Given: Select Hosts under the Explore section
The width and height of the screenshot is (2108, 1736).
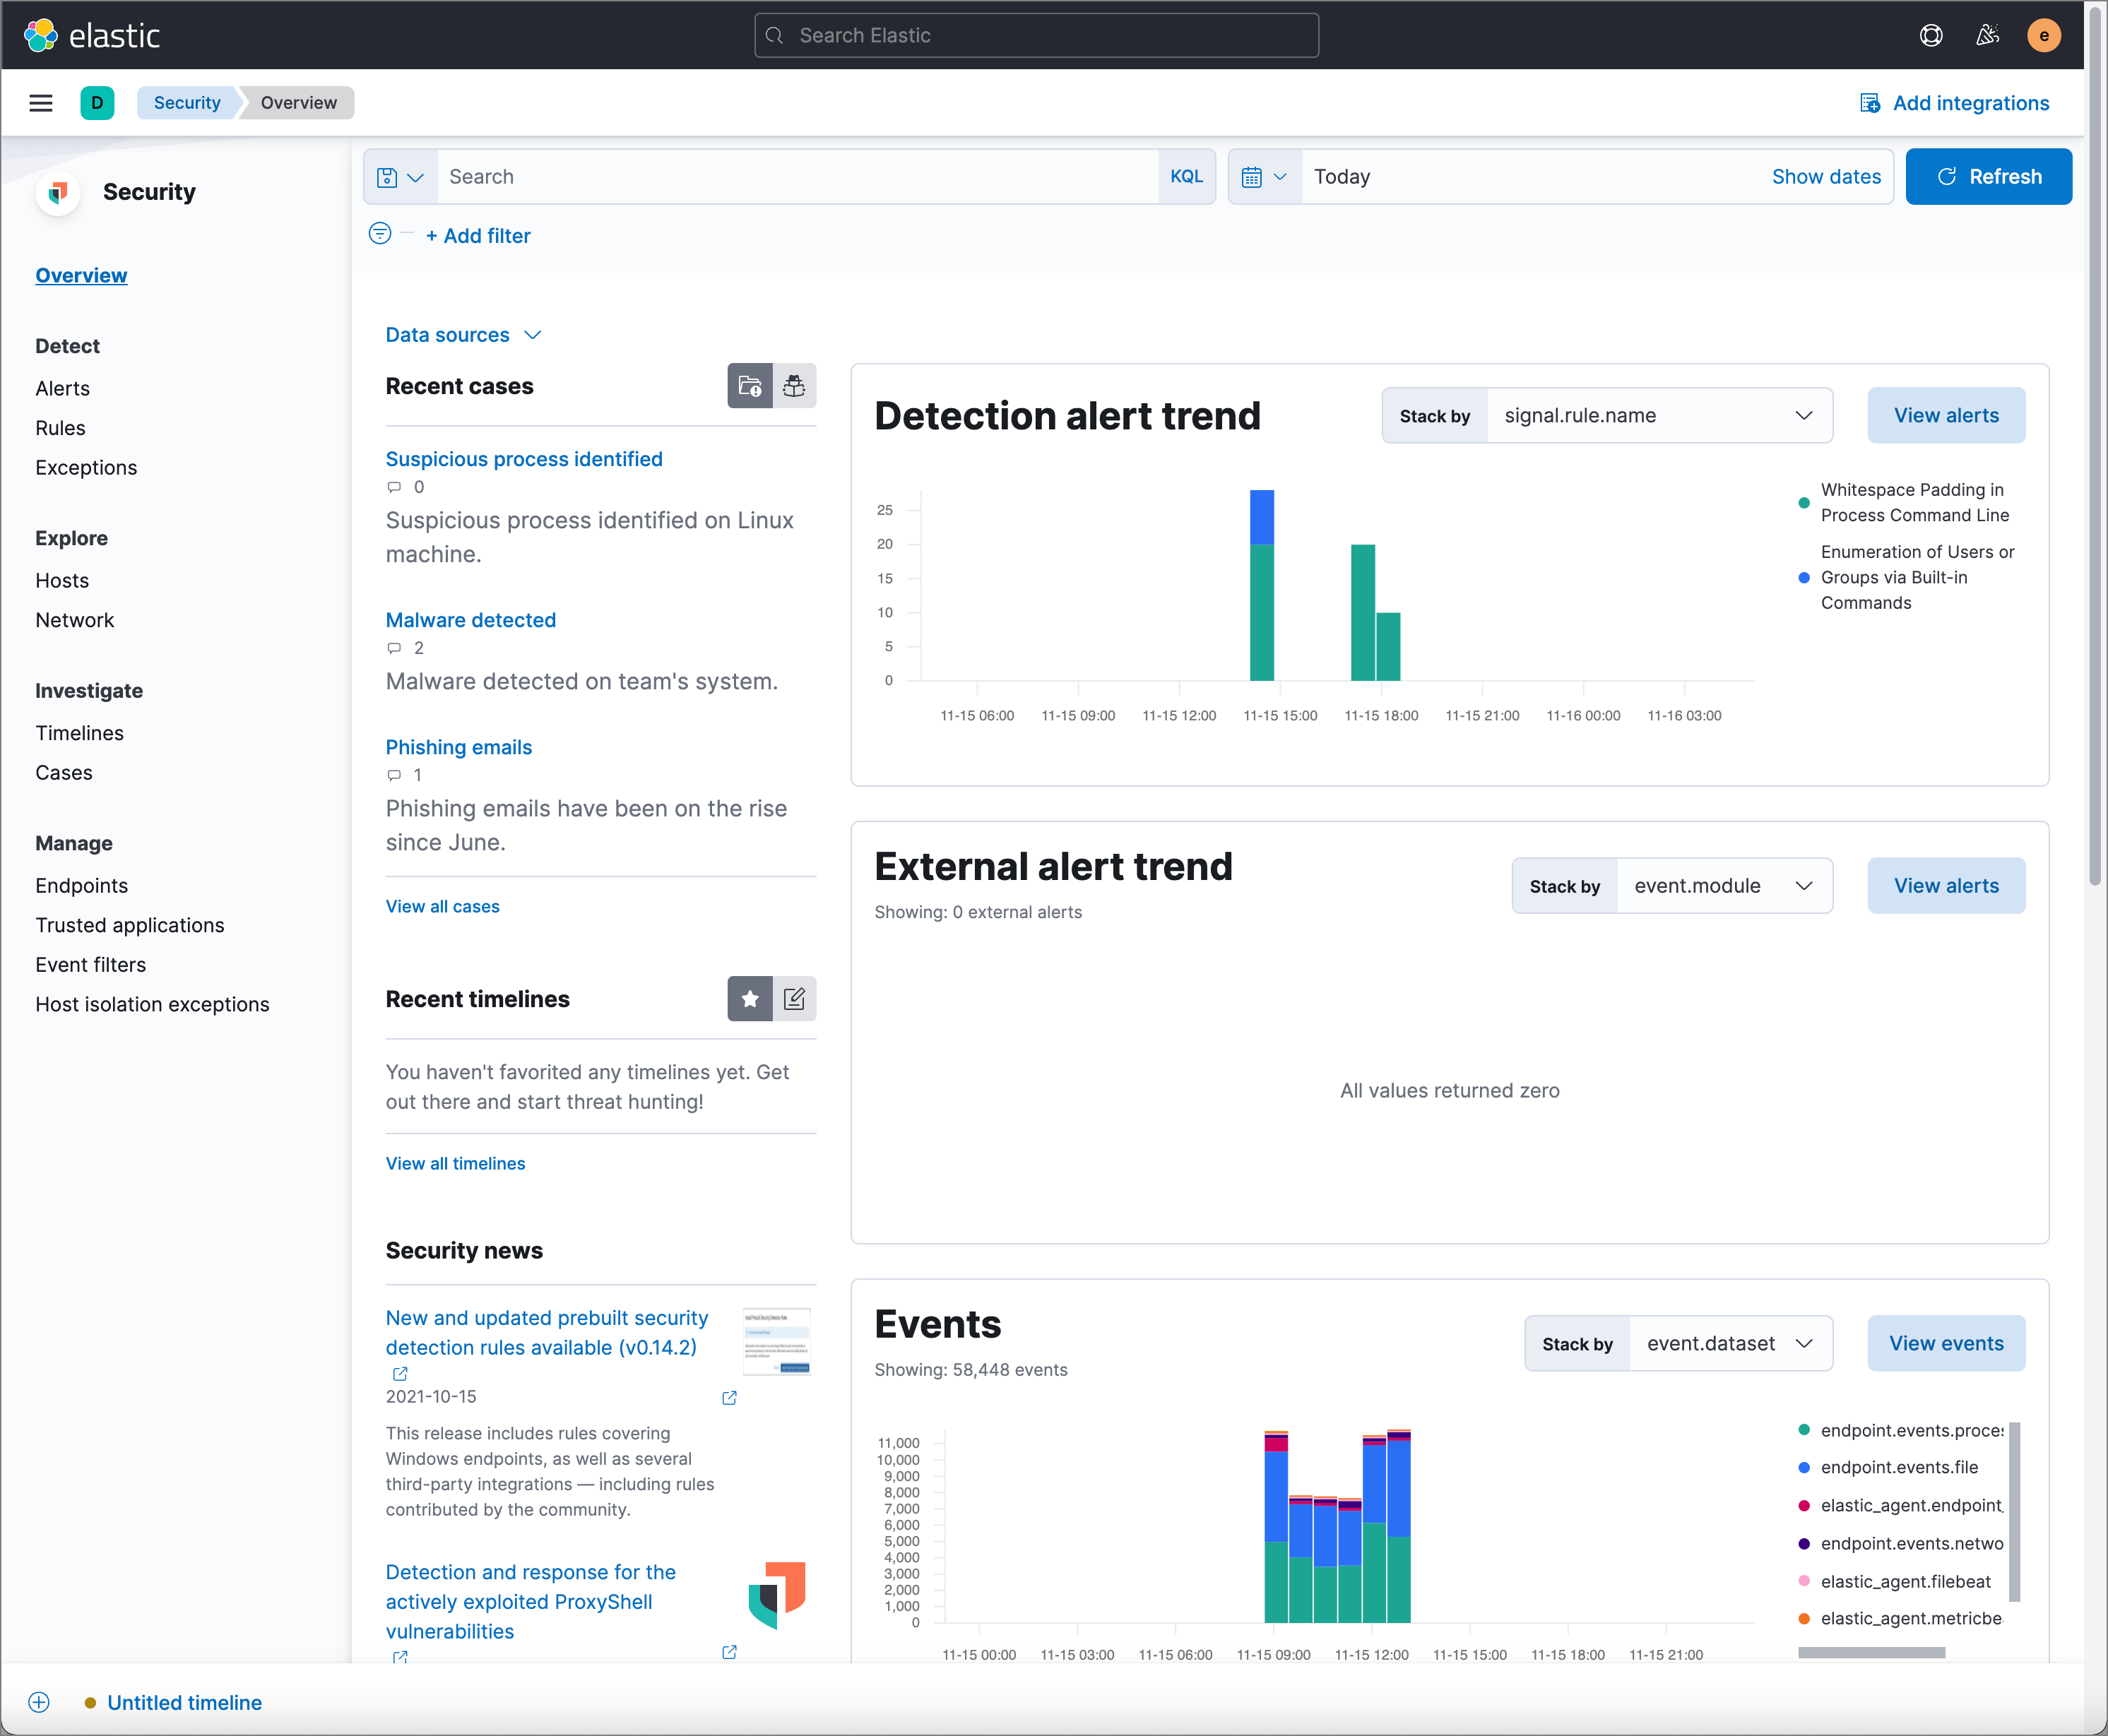Looking at the screenshot, I should click(62, 580).
